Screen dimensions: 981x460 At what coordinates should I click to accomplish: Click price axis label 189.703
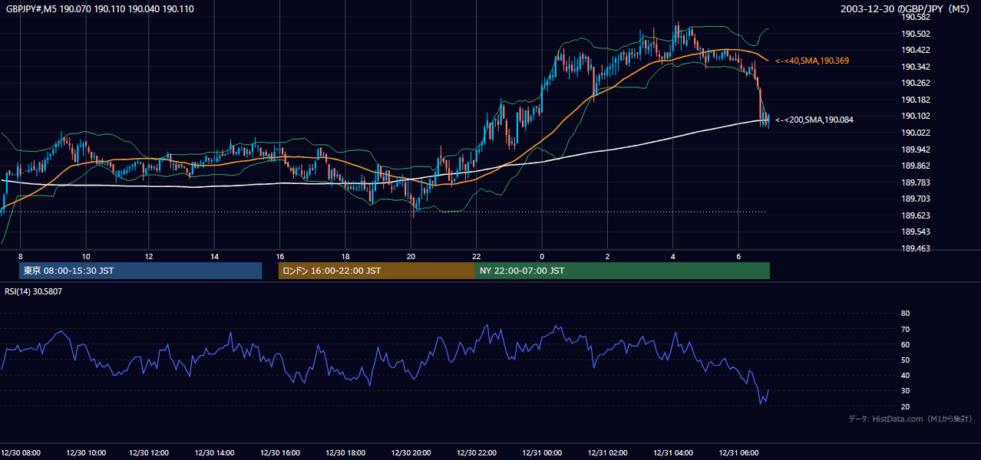[916, 199]
